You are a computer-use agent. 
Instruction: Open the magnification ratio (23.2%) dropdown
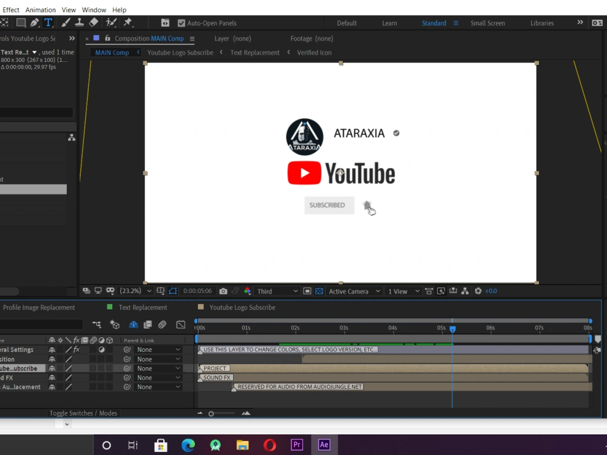click(x=135, y=291)
